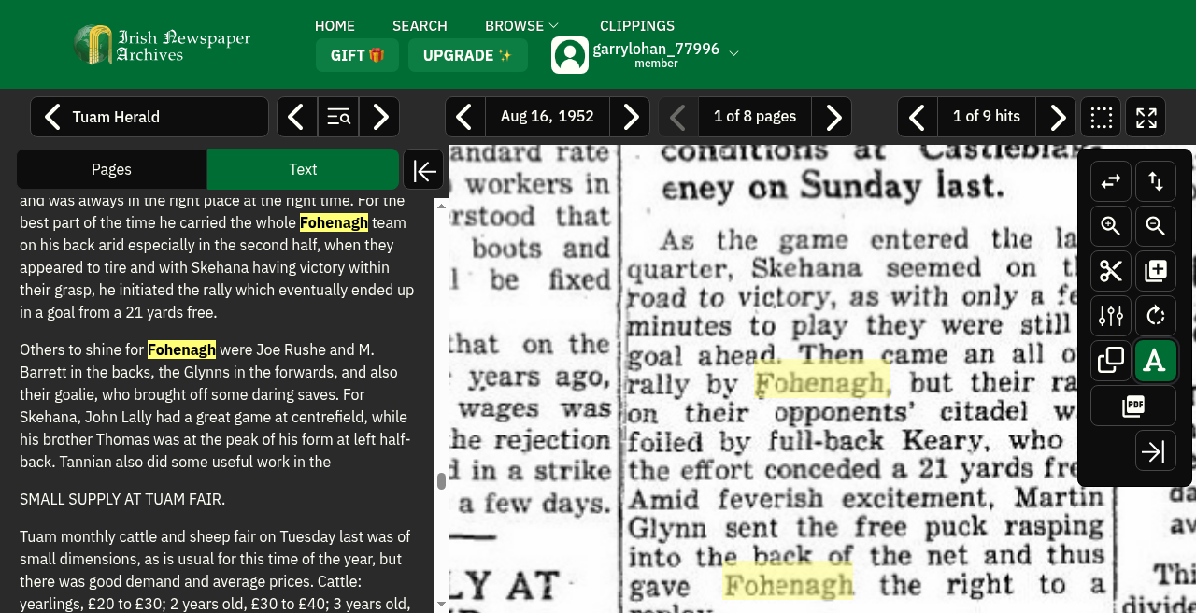Select the scissors clipping tool
Image resolution: width=1196 pixels, height=613 pixels.
coord(1111,271)
